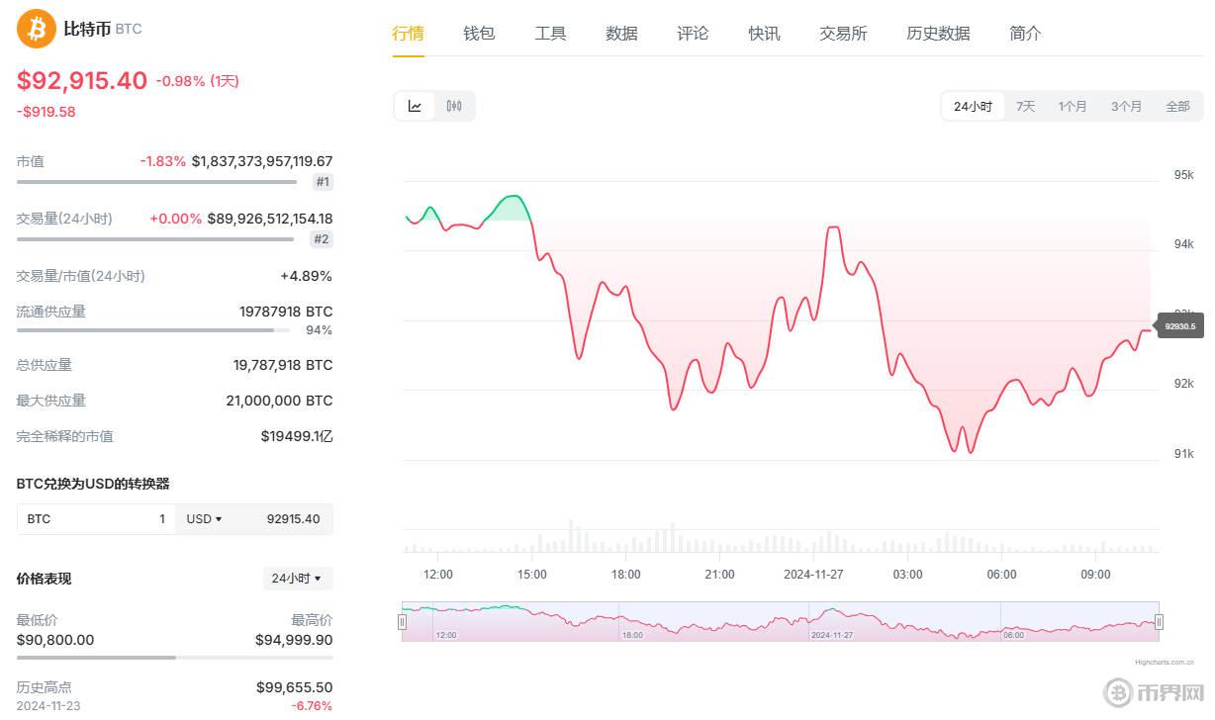
Task: Select the candlestick chart view icon
Action: click(x=453, y=106)
